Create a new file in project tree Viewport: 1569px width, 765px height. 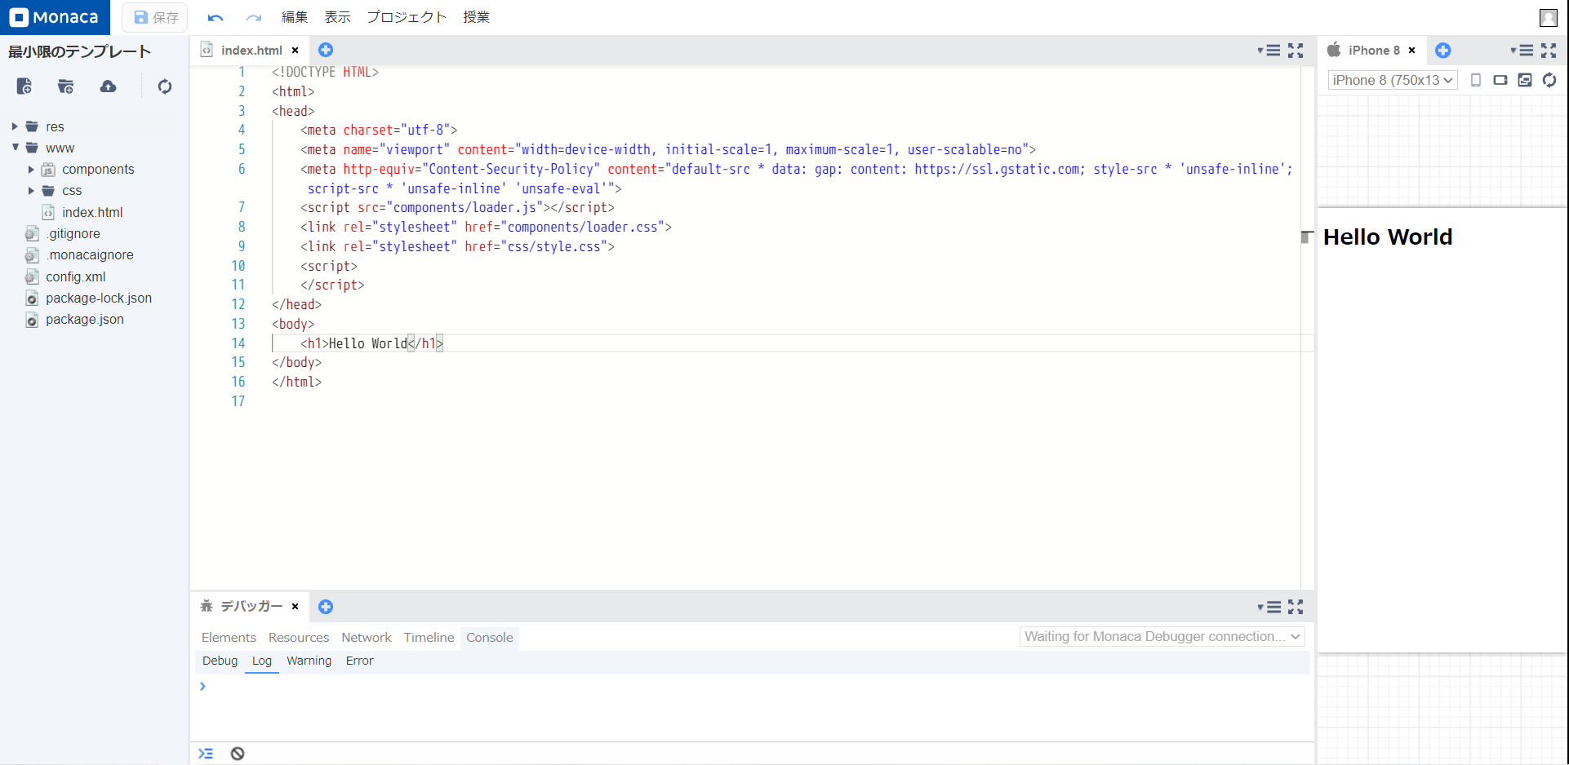[24, 86]
